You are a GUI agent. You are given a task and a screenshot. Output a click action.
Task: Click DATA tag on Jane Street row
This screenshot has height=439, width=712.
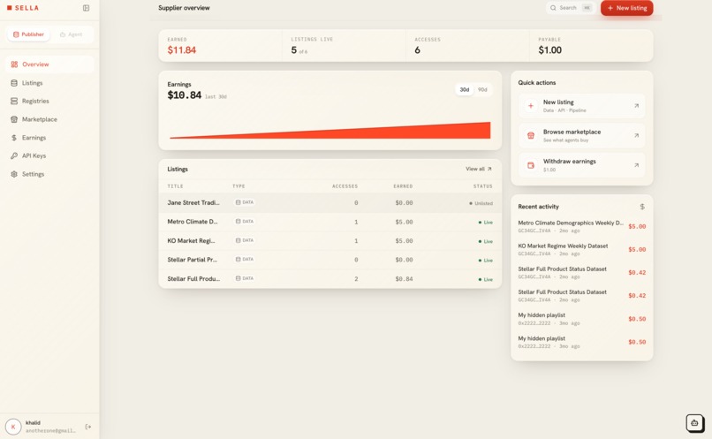[x=245, y=202]
